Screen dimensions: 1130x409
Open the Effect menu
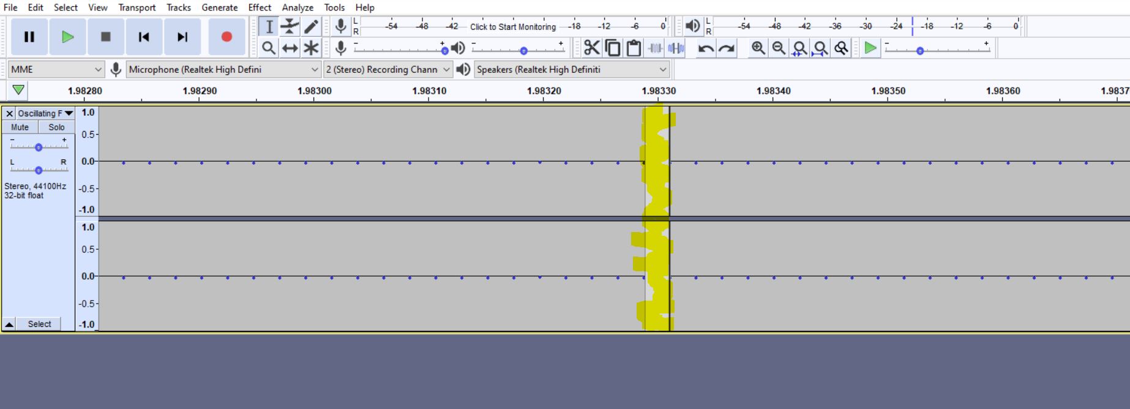(260, 7)
